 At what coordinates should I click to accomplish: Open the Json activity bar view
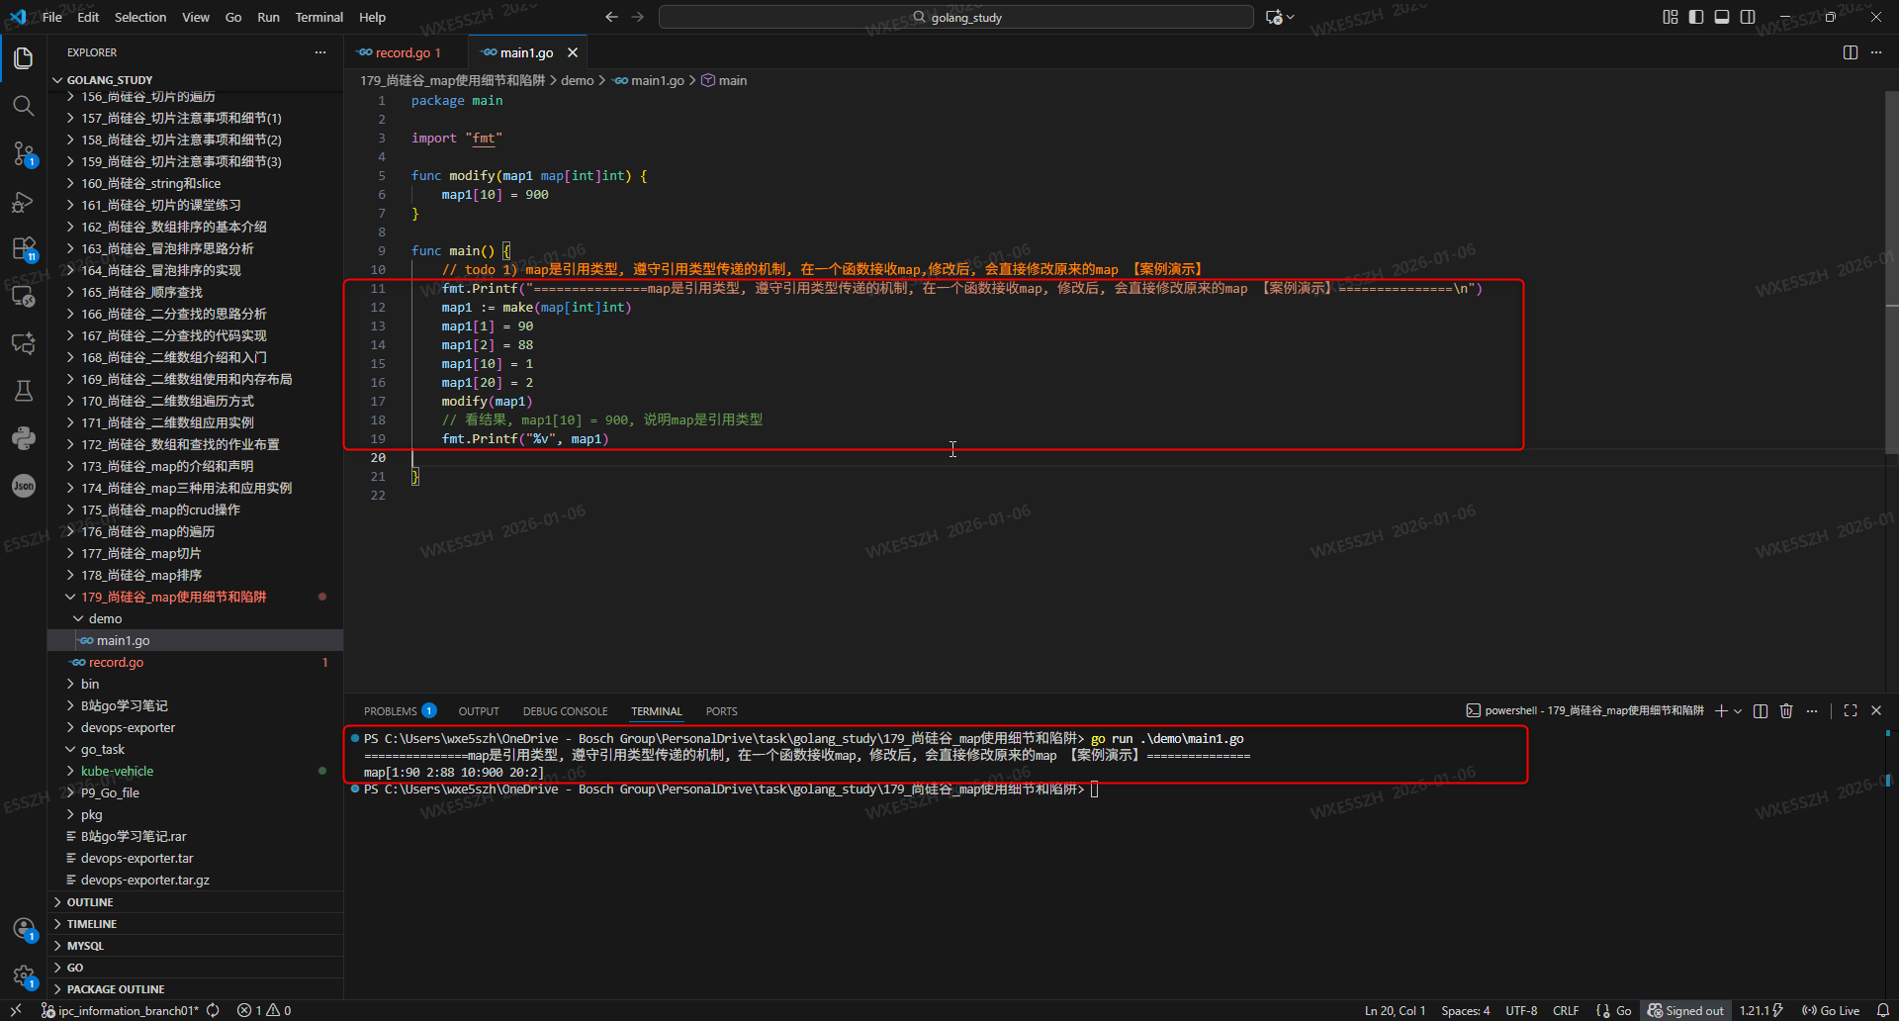(x=24, y=486)
